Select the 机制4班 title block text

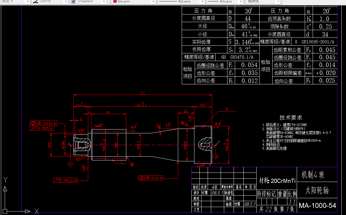313,175
